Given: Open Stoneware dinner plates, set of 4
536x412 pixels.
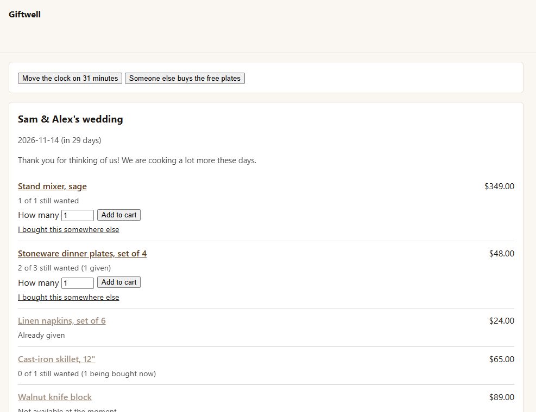Looking at the screenshot, I should point(83,254).
